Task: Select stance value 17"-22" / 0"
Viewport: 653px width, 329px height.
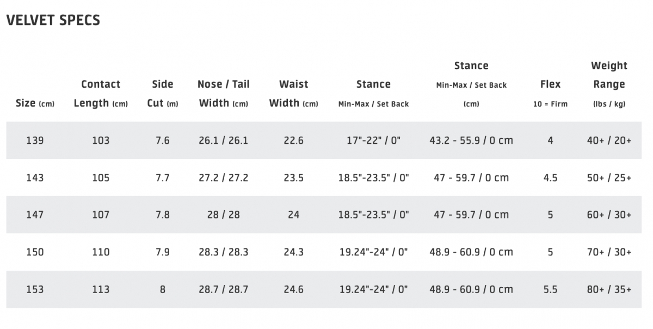Action: point(373,141)
